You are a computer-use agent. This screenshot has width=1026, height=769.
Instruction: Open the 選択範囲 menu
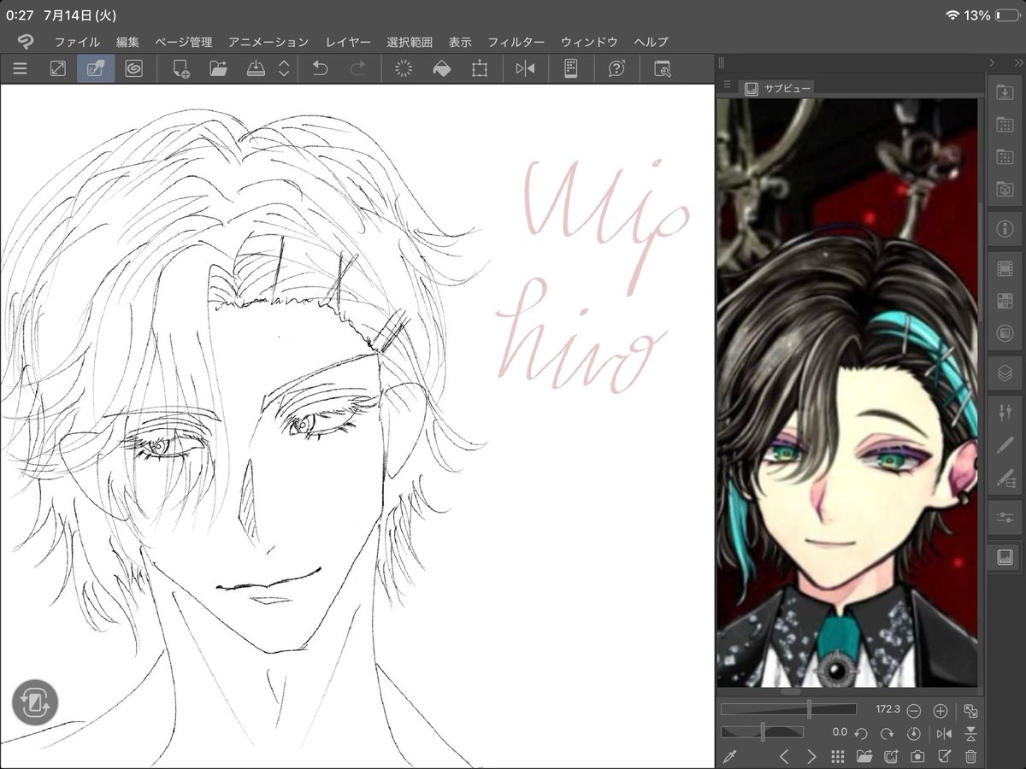[x=410, y=42]
